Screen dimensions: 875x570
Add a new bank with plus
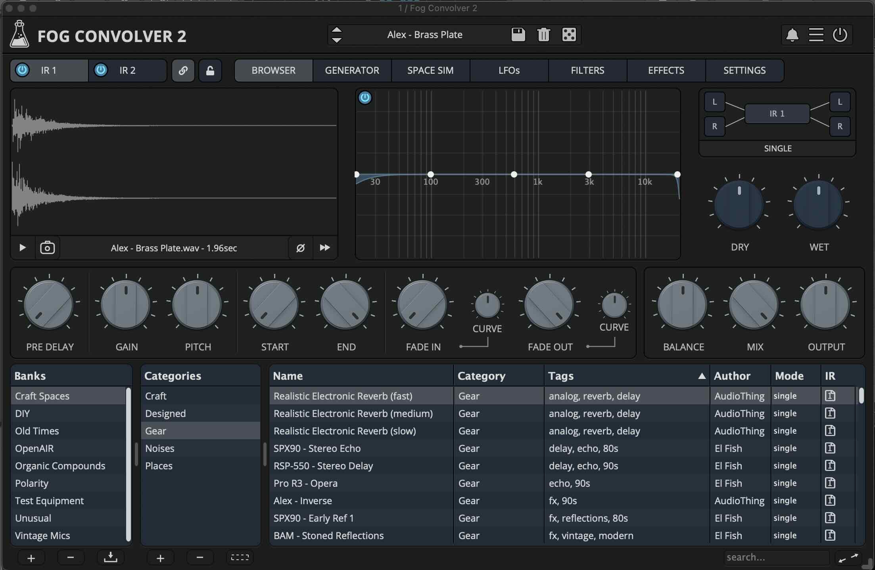31,558
